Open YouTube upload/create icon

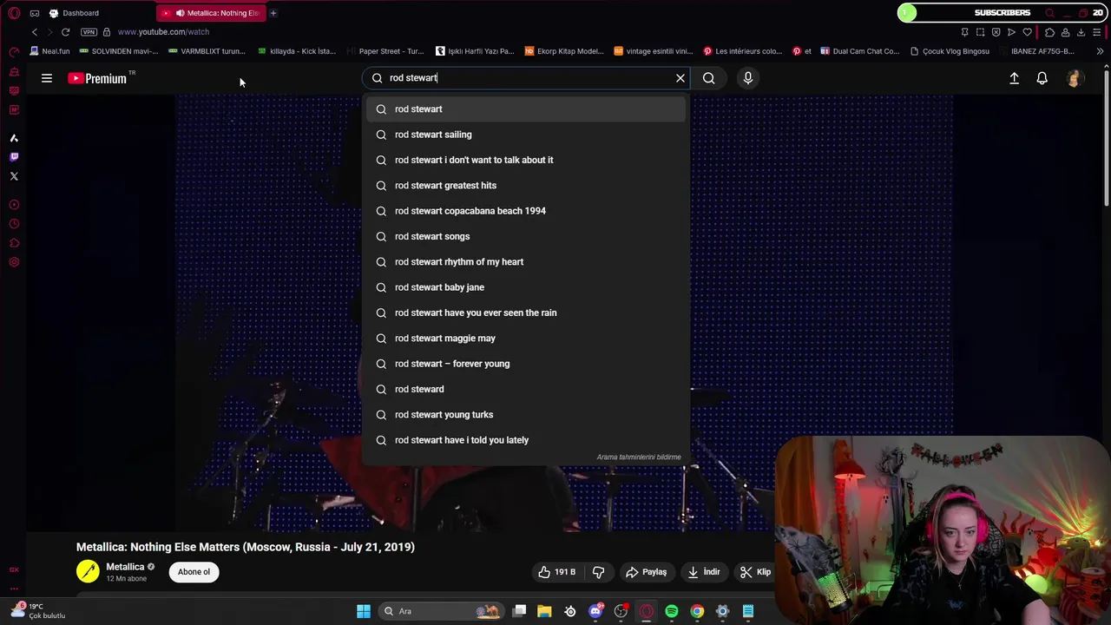[x=1014, y=78]
